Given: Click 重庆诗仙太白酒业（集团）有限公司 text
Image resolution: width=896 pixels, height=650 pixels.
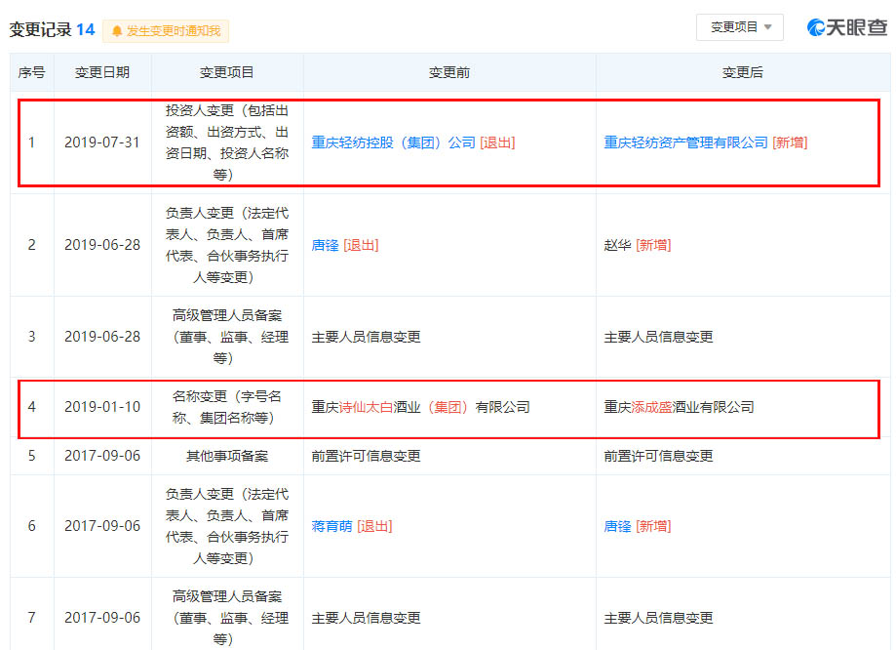Looking at the screenshot, I should click(420, 407).
